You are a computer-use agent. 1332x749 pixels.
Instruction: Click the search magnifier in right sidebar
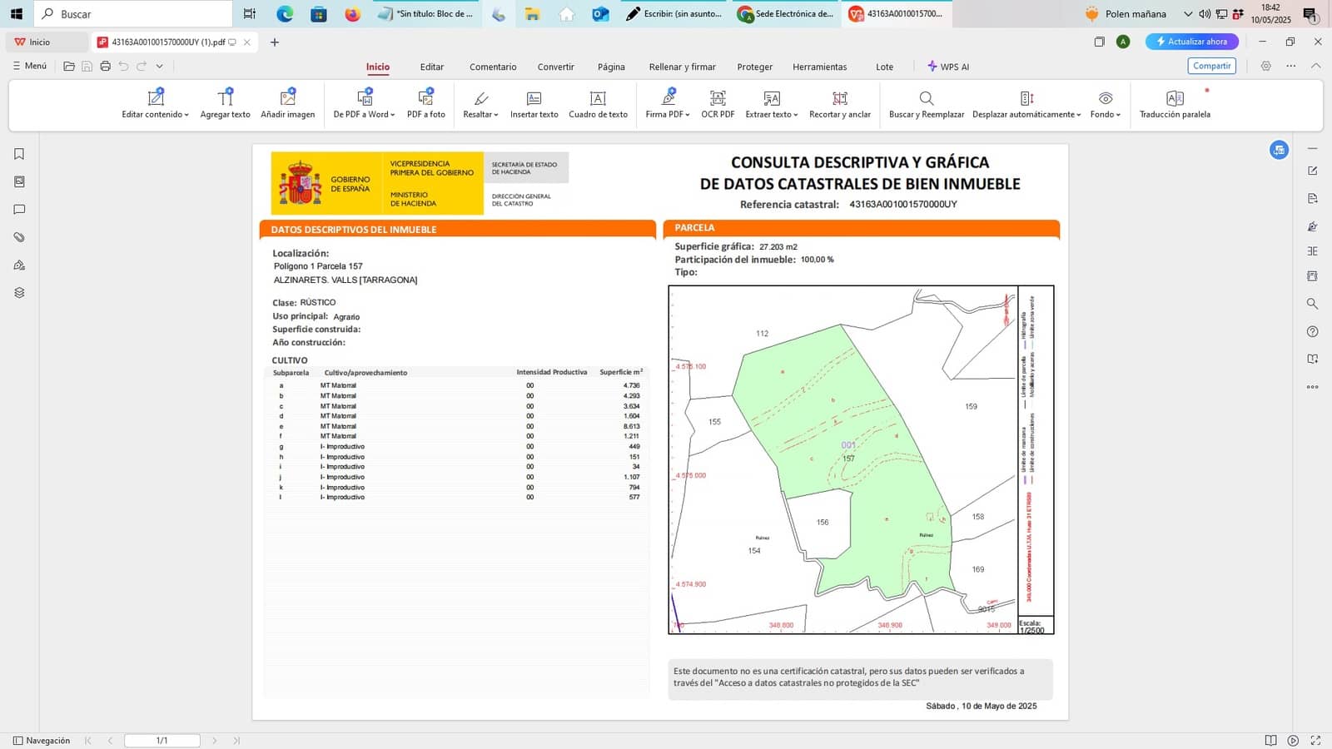tap(1312, 304)
